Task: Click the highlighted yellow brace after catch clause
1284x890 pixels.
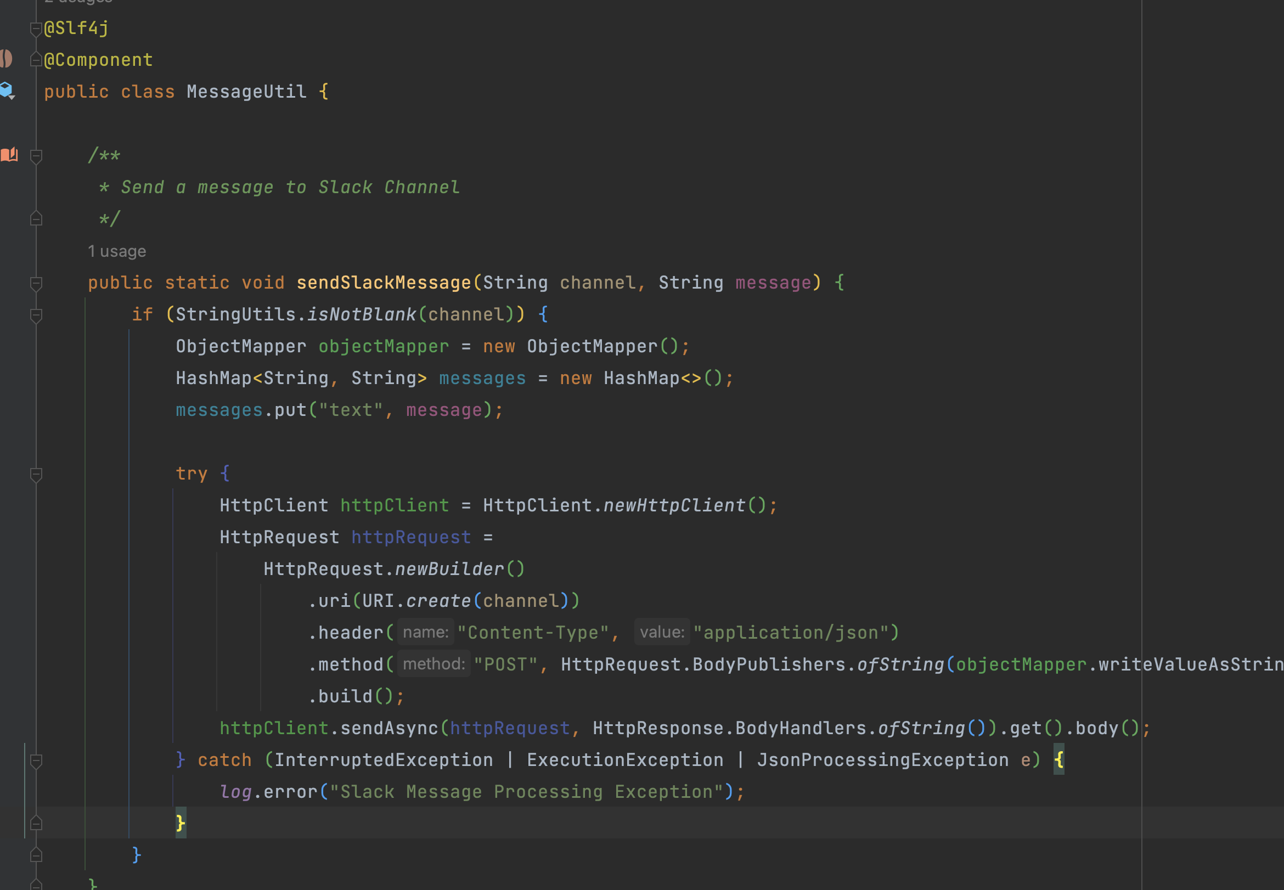Action: tap(1059, 759)
